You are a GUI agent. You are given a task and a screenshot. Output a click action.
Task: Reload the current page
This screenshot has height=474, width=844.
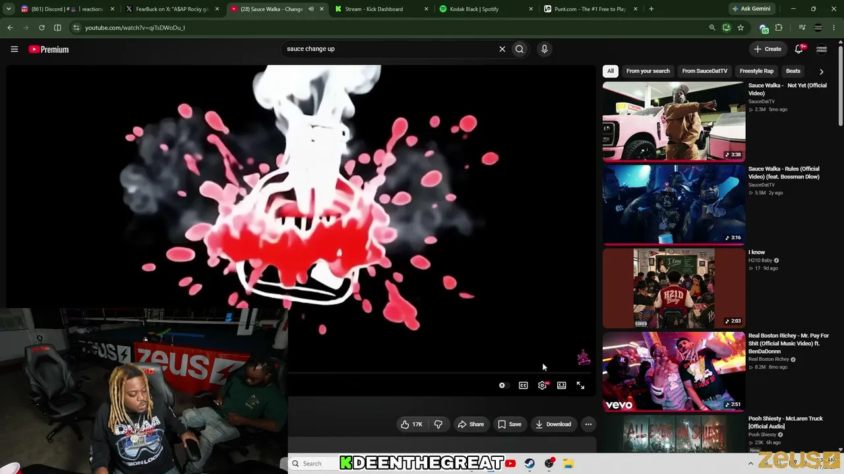42,28
